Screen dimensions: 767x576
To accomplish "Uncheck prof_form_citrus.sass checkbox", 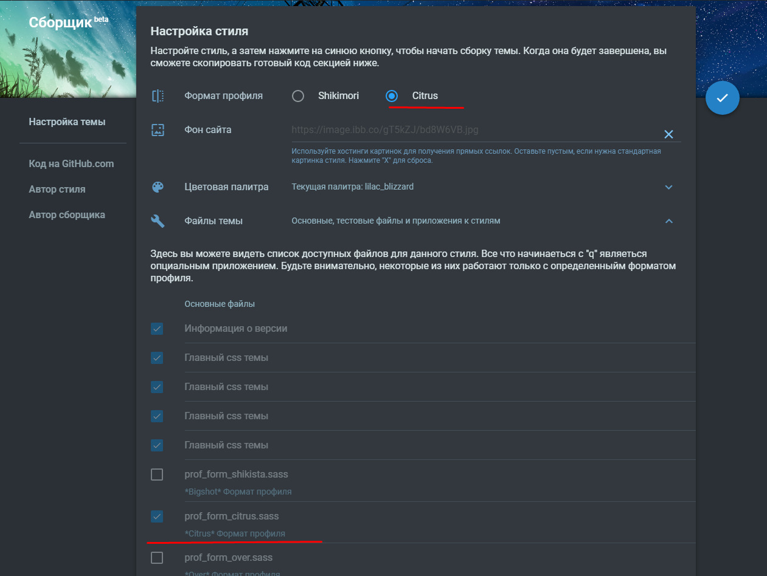I will (157, 516).
